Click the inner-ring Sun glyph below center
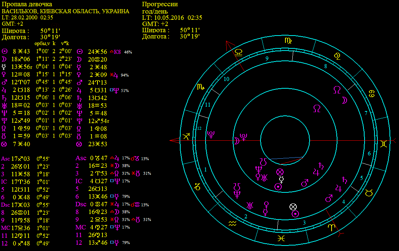The width and height of the screenshot is (399, 251). [278, 187]
